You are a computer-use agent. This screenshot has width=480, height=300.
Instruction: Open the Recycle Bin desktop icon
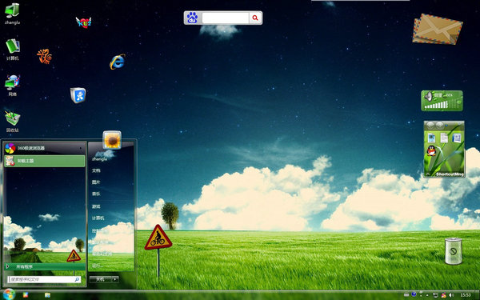tap(13, 121)
